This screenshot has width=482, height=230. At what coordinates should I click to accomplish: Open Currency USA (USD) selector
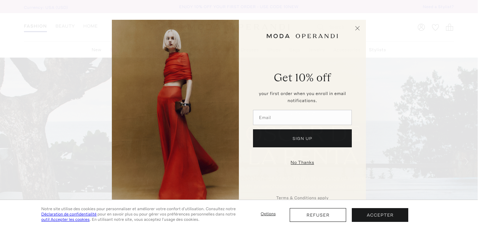tap(46, 7)
